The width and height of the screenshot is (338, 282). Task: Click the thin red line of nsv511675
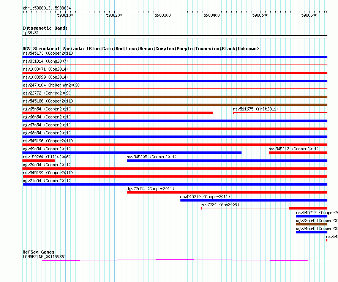pos(281,112)
